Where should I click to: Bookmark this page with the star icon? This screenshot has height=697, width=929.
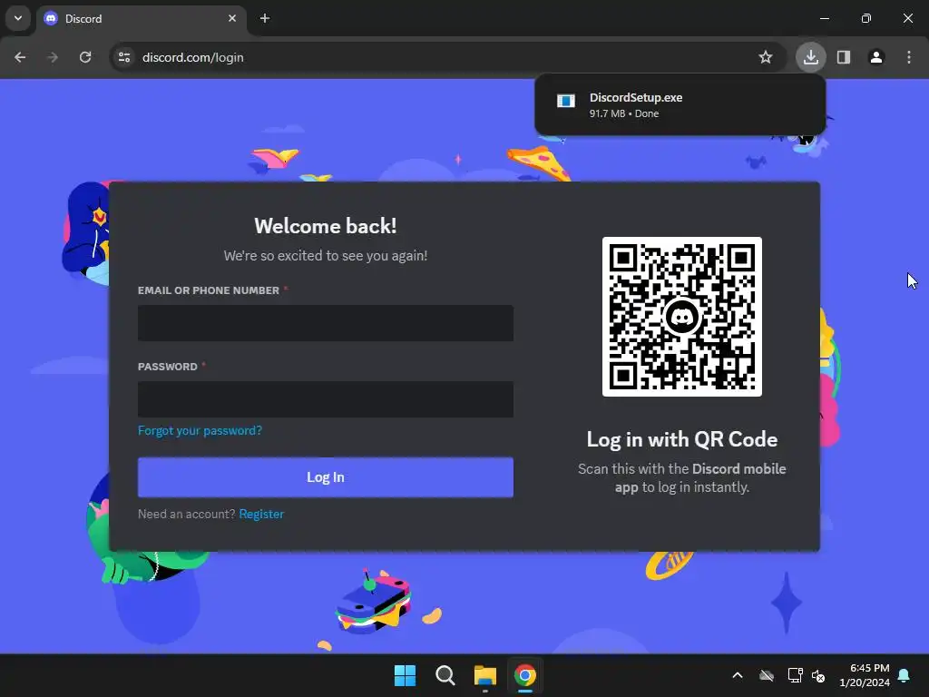(x=766, y=57)
